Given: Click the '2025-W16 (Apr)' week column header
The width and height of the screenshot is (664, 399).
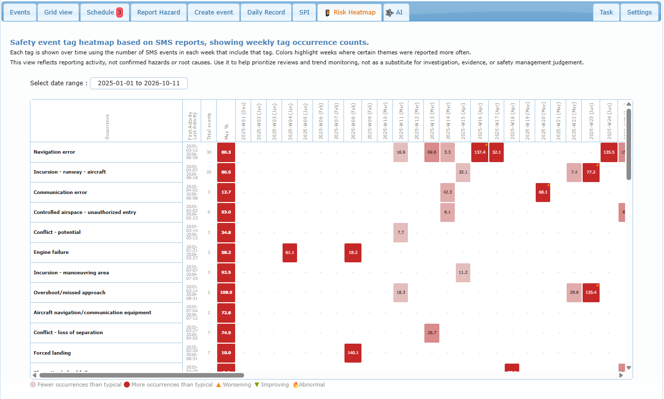Looking at the screenshot, I should pos(480,120).
